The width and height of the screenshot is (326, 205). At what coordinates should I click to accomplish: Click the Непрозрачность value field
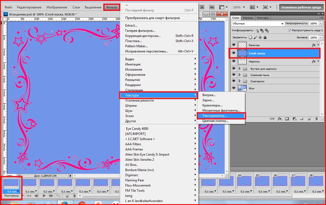(314, 24)
